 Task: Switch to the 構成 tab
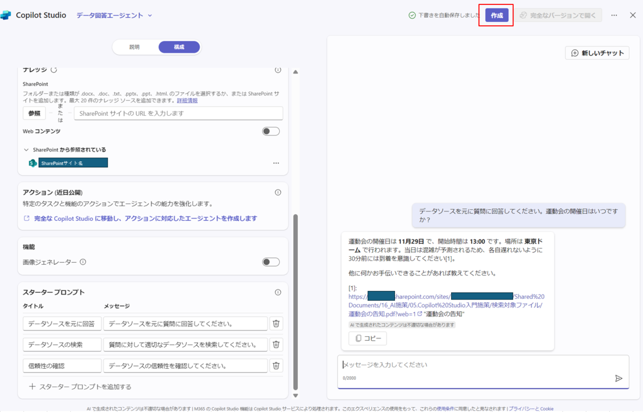tap(179, 47)
